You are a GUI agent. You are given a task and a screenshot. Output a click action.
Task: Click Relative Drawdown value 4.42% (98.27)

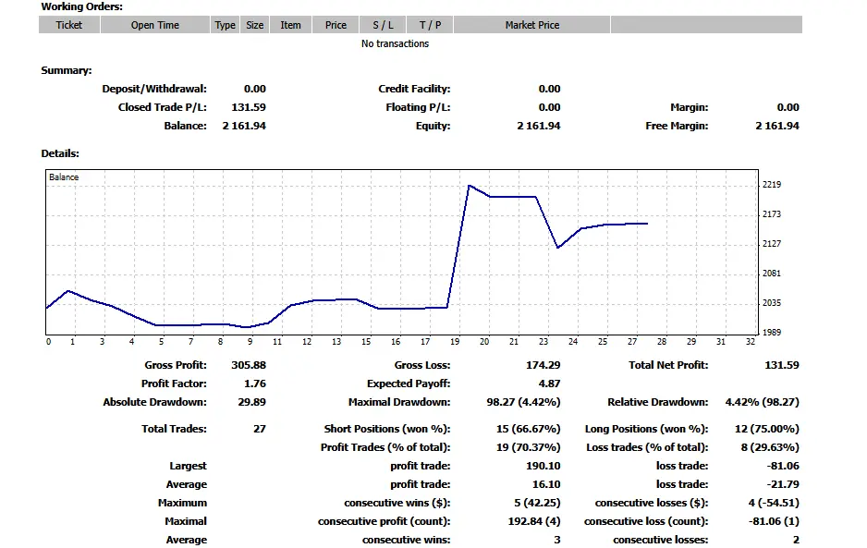coord(762,402)
